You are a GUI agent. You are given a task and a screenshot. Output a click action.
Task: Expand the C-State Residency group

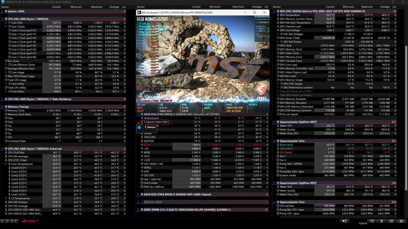3,99
